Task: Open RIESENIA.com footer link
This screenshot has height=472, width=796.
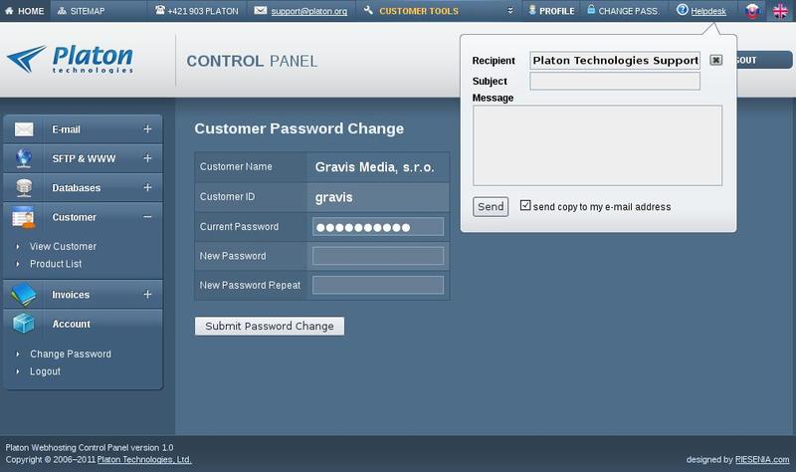Action: (762, 460)
